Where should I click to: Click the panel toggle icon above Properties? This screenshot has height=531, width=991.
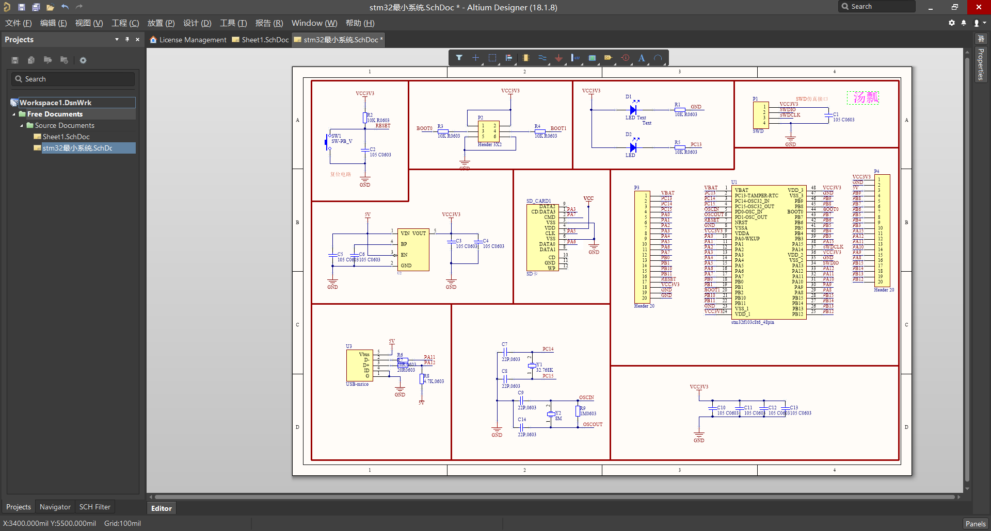click(981, 39)
